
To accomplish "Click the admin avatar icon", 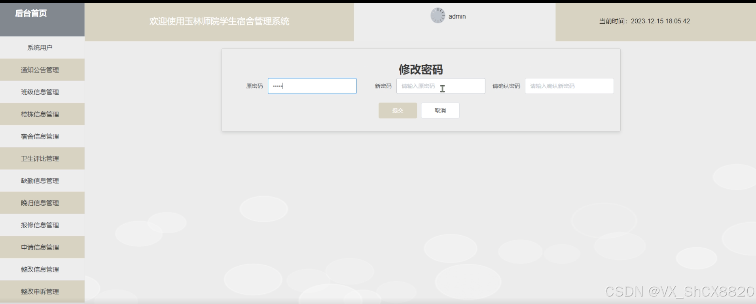I will tap(438, 16).
